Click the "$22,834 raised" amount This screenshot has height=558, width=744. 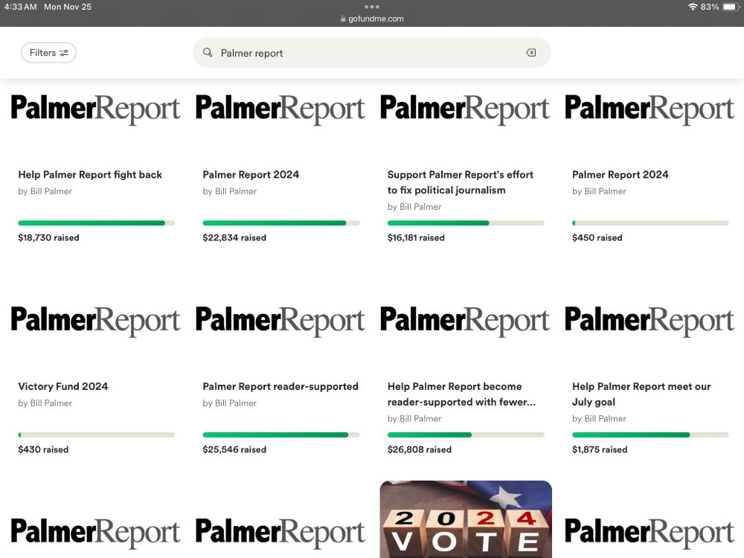pos(234,238)
